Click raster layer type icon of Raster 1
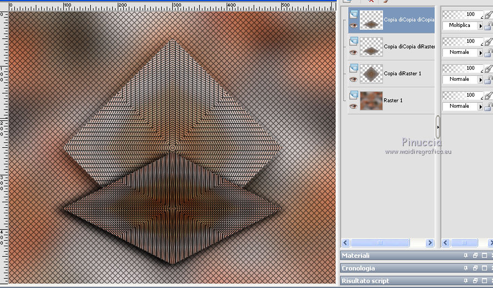The height and width of the screenshot is (288, 493). coord(354,95)
